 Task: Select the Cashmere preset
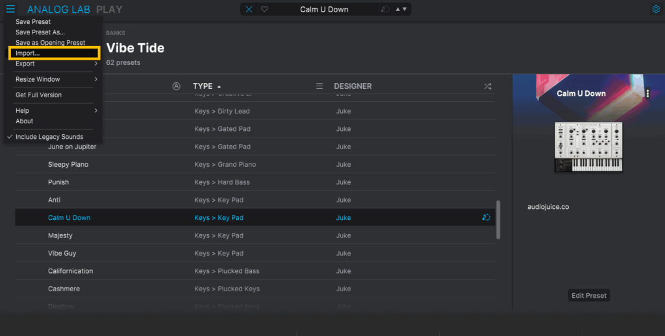pos(64,289)
